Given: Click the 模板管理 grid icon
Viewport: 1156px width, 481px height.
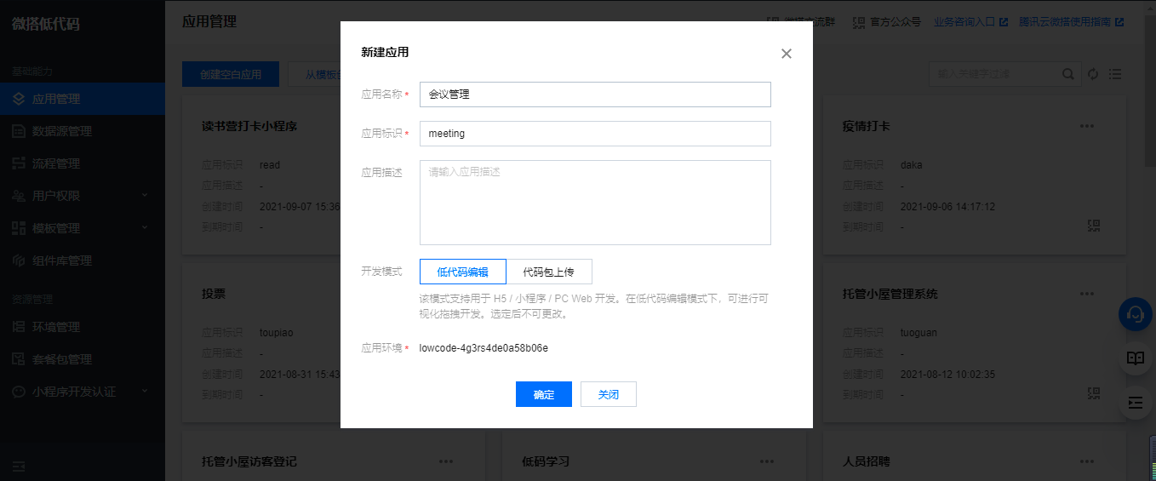Looking at the screenshot, I should 19,228.
